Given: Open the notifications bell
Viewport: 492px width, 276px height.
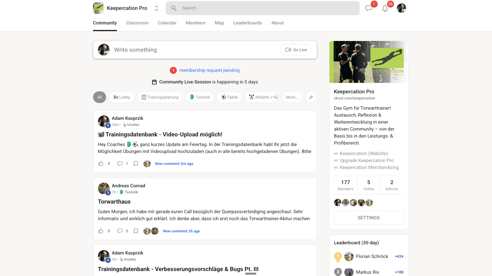Looking at the screenshot, I should click(385, 8).
